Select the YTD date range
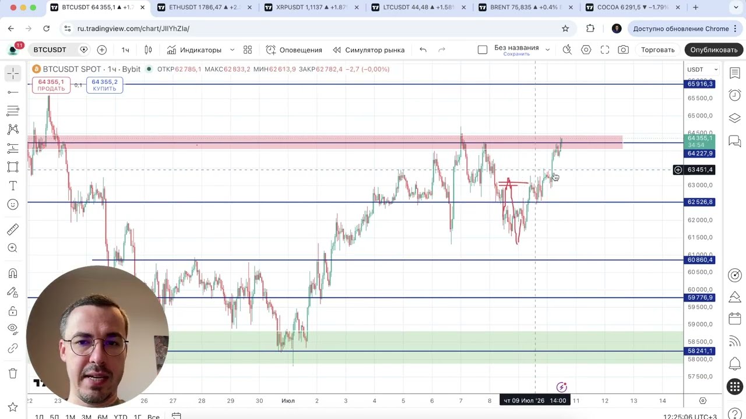The image size is (746, 419). 121,417
